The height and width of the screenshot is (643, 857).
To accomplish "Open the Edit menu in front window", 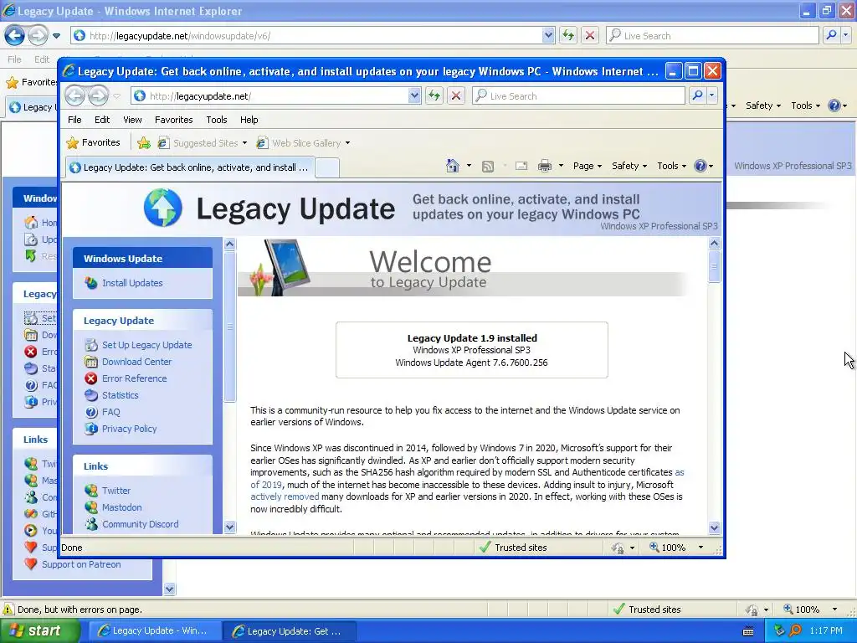I will click(x=102, y=120).
